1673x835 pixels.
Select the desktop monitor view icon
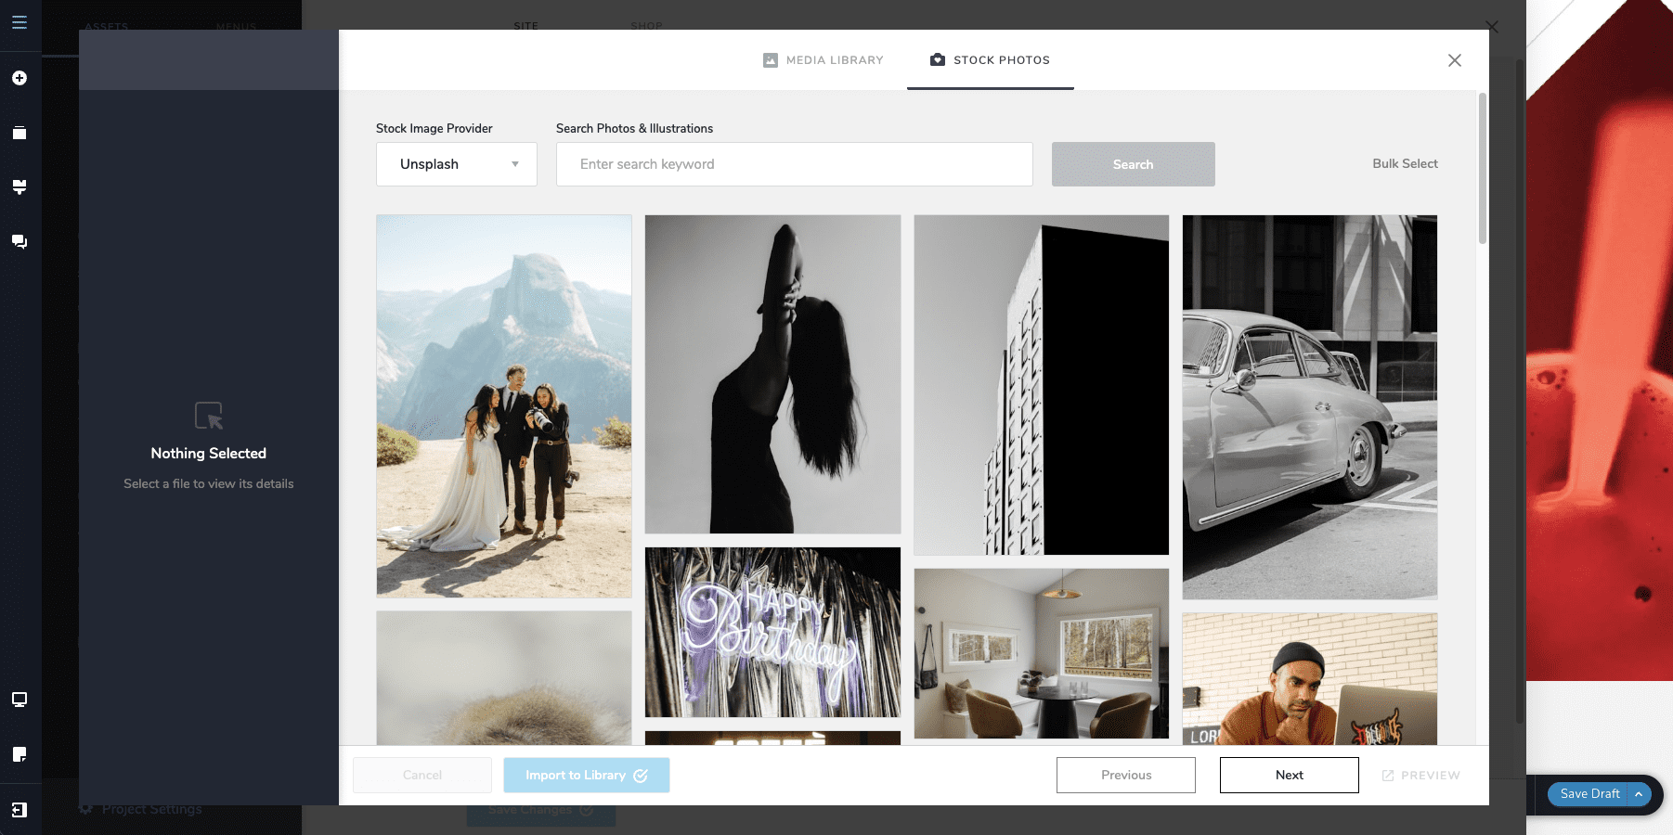click(19, 700)
